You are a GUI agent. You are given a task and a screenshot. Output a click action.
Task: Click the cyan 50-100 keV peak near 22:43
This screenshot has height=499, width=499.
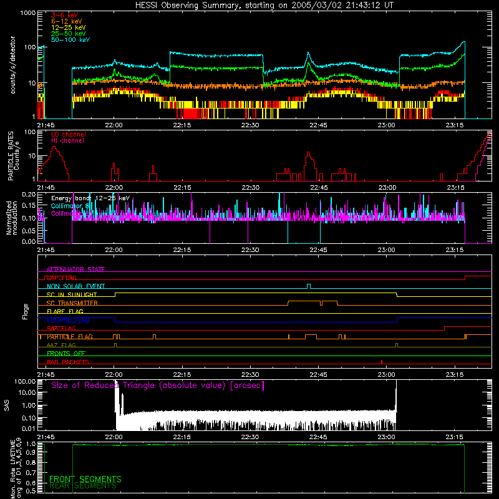308,54
